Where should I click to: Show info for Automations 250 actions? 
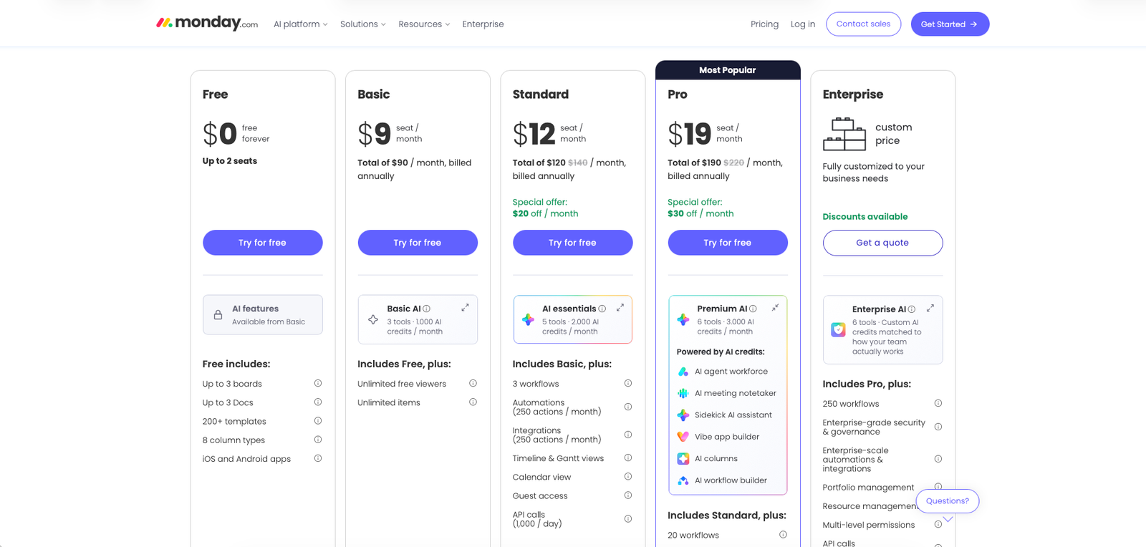[x=628, y=407]
